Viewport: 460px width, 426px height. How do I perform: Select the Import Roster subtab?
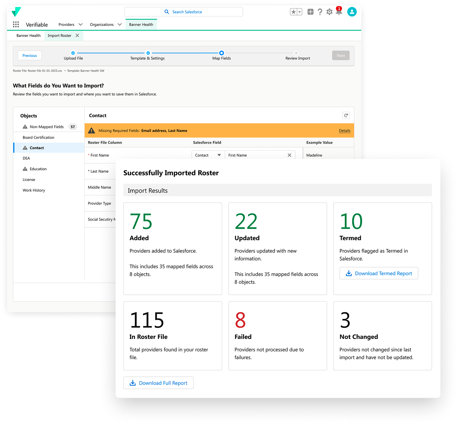[60, 36]
